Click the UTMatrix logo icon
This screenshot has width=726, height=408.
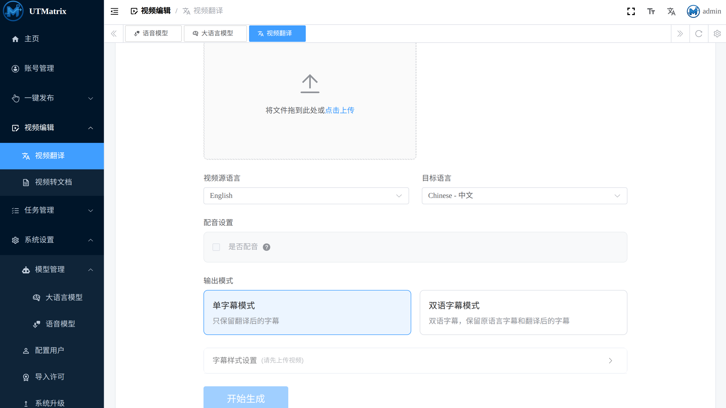[13, 11]
